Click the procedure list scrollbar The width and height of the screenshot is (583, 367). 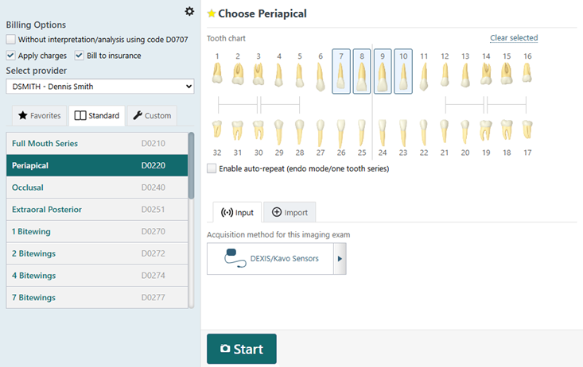point(191,167)
